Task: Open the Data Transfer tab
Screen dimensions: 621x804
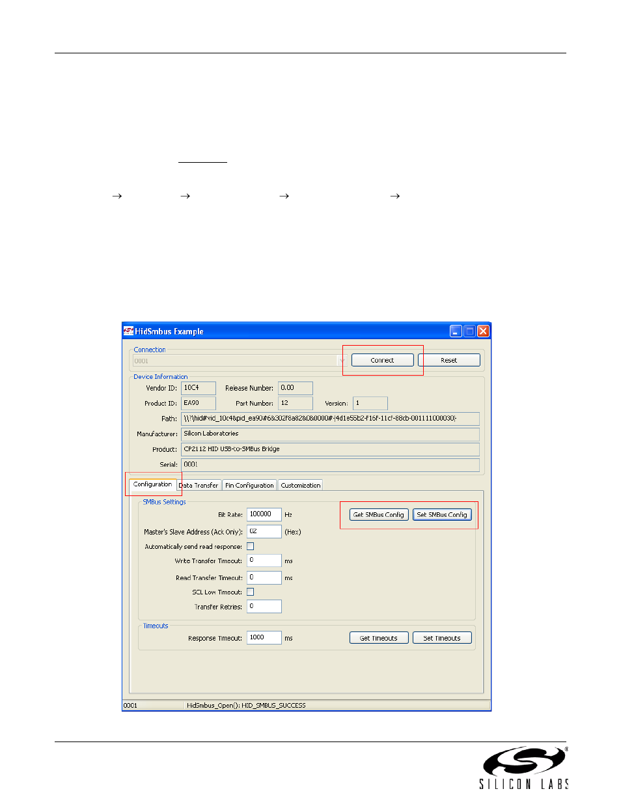Action: point(199,486)
